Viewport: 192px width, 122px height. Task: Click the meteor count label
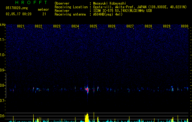(43, 9)
